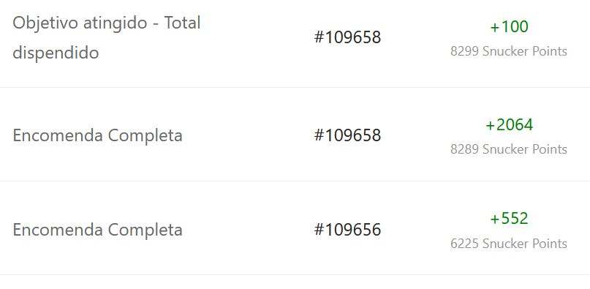The image size is (590, 289).
Task: Click Encomenda Completa beside order #109656
Action: pos(97,230)
